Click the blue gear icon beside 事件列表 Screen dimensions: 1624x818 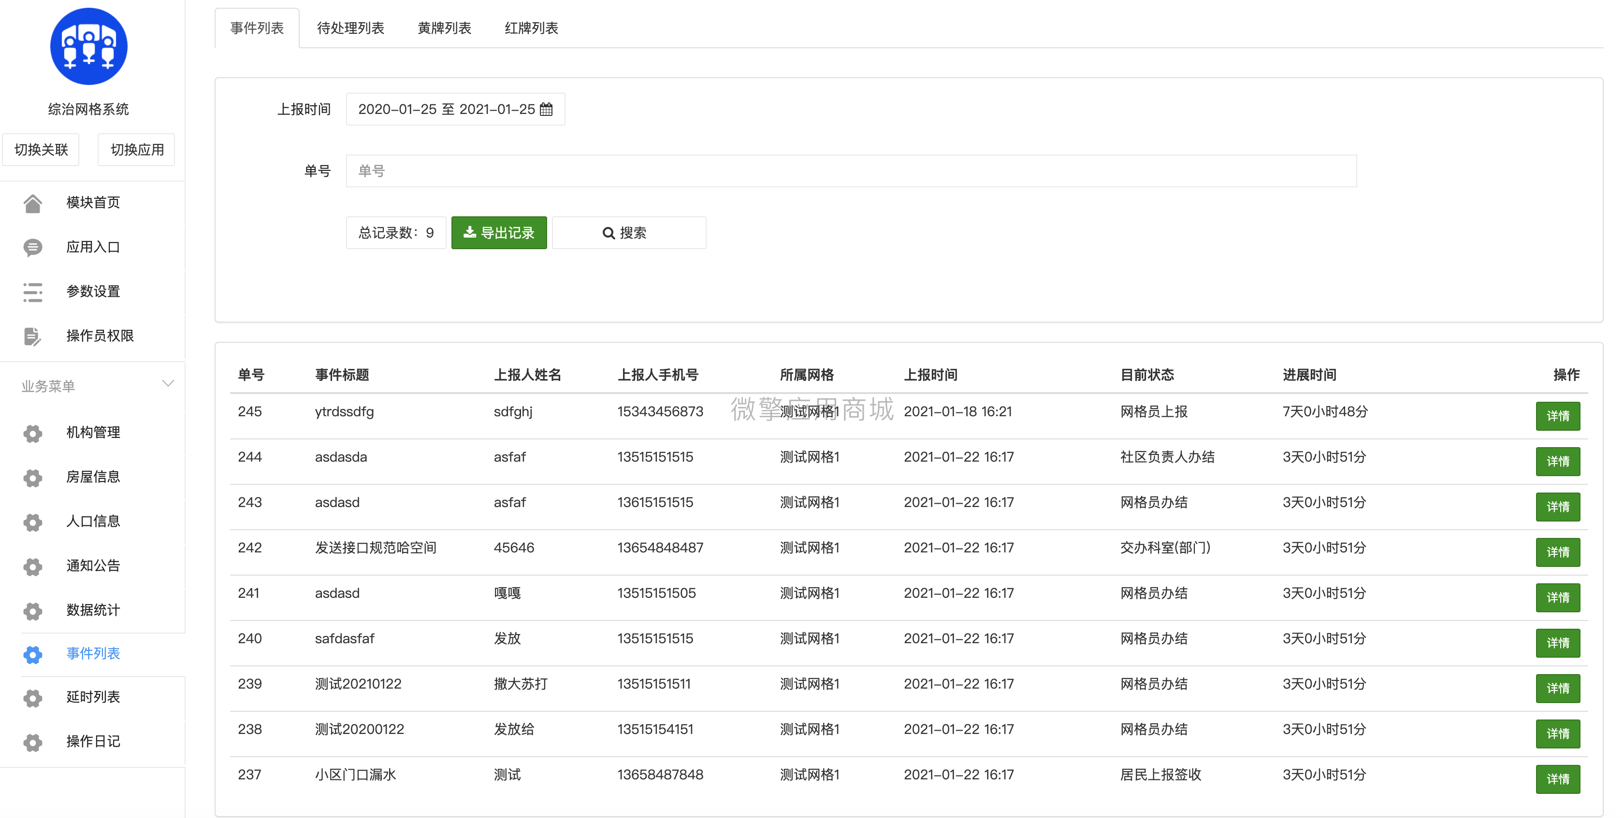33,654
